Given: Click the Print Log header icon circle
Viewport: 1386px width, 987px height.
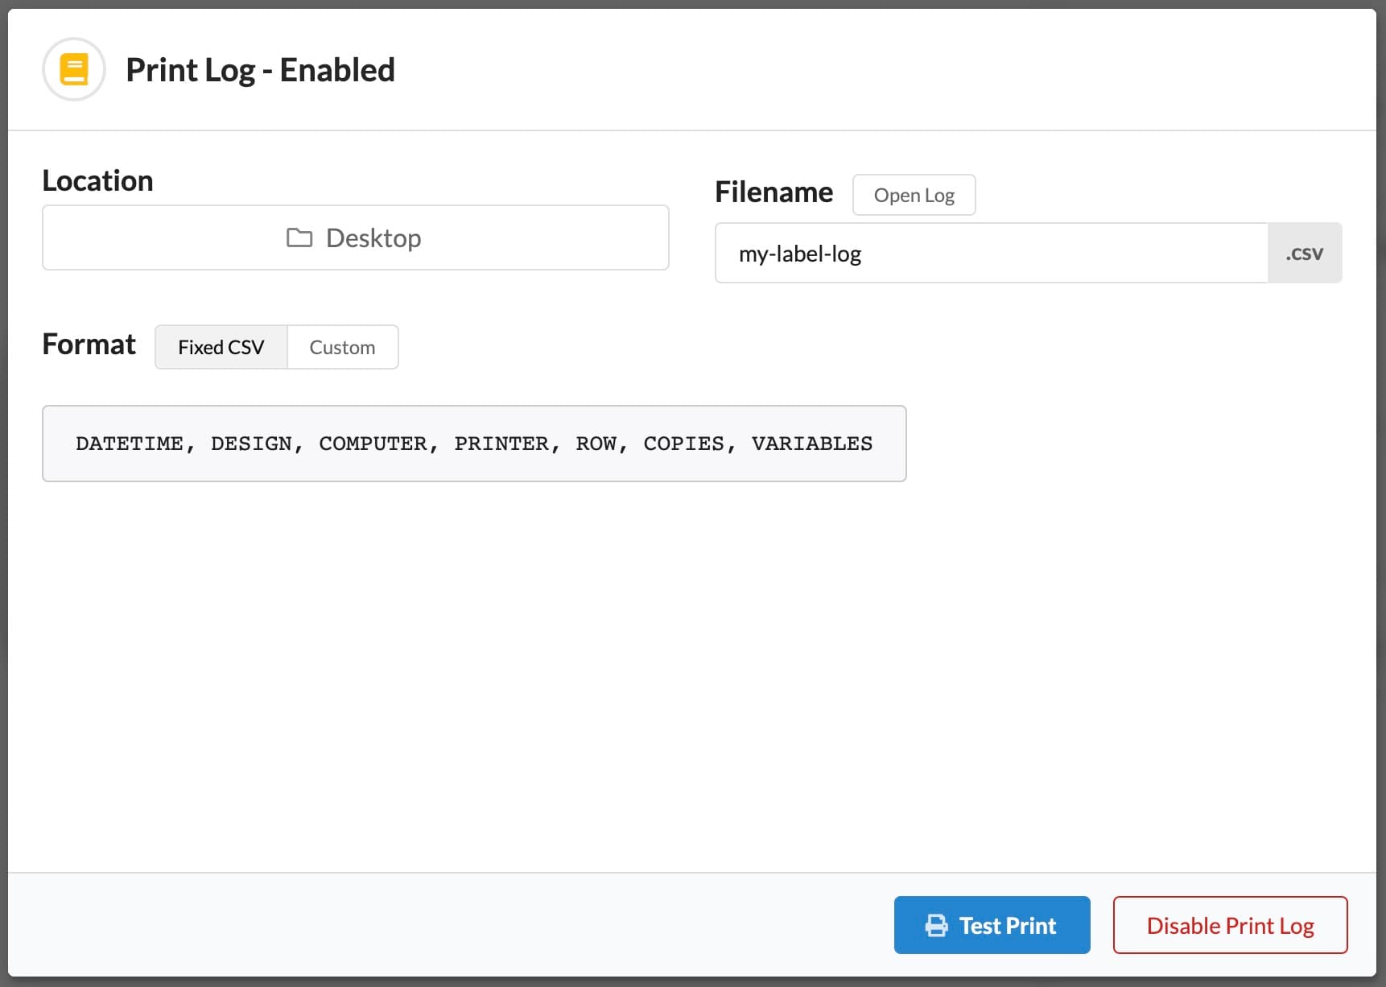Looking at the screenshot, I should (73, 69).
